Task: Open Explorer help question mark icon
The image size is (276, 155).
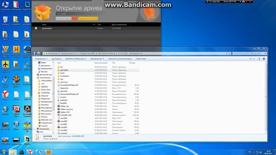Action: click(264, 59)
